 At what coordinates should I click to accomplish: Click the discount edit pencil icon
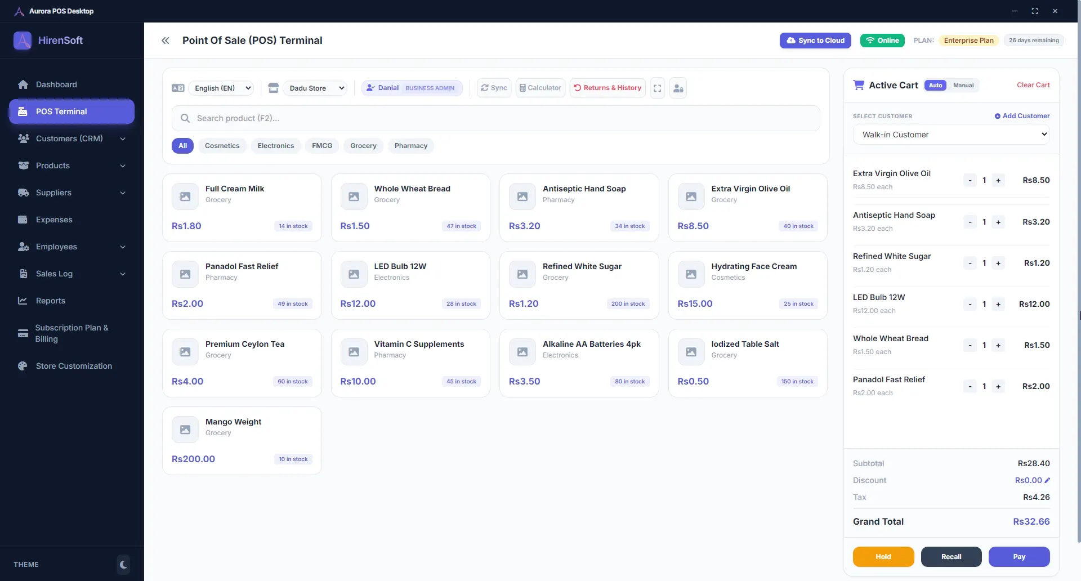pos(1047,480)
